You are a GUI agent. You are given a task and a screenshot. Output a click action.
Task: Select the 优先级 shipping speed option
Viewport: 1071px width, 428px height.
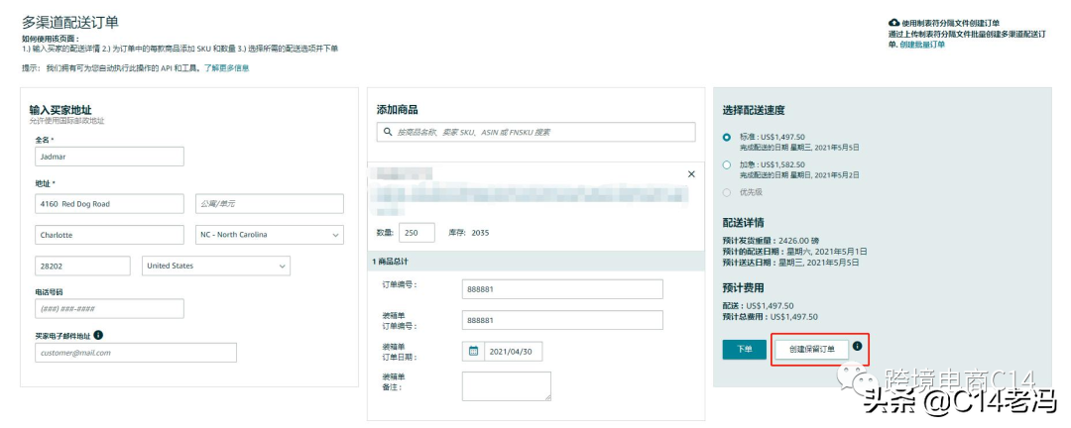point(727,192)
